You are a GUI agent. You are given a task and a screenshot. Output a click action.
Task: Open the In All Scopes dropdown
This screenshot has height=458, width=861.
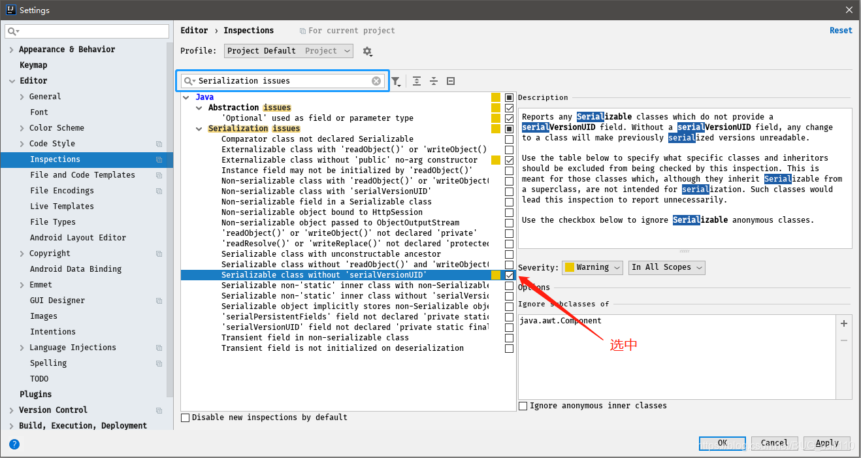[666, 267]
